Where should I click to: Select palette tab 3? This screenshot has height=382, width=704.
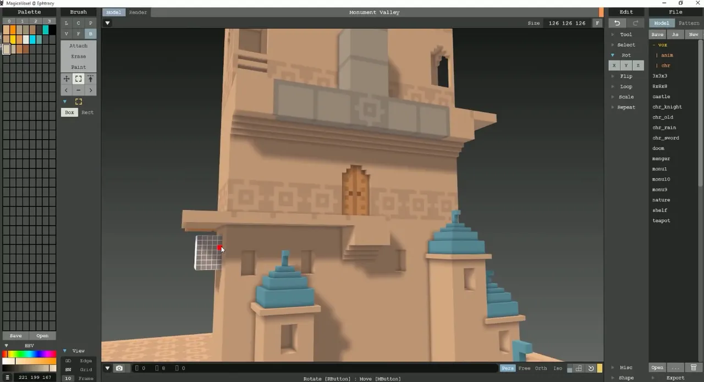pyautogui.click(x=49, y=21)
